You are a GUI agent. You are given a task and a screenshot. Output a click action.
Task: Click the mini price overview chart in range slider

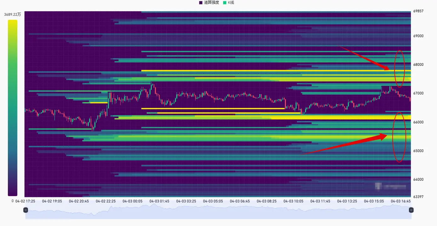[x=218, y=211]
